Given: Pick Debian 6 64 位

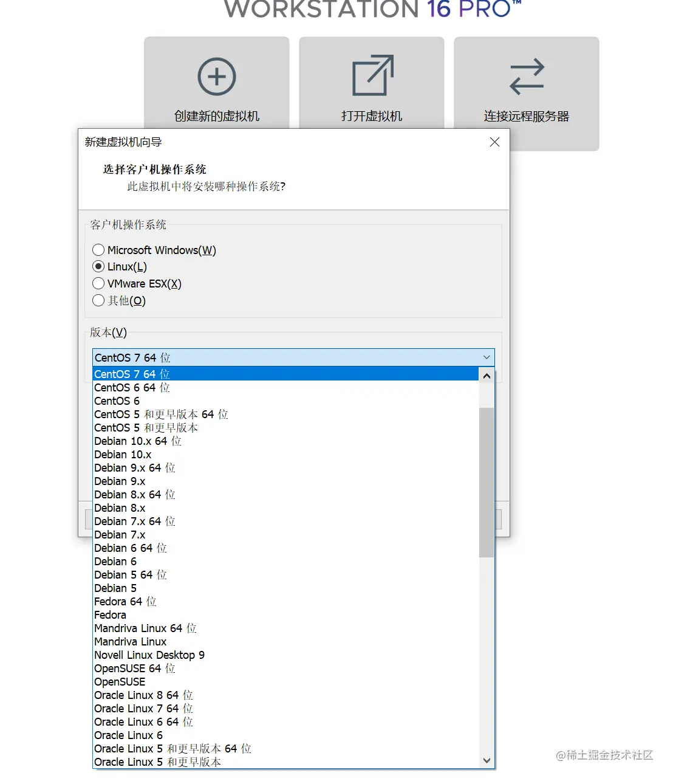Looking at the screenshot, I should (285, 548).
